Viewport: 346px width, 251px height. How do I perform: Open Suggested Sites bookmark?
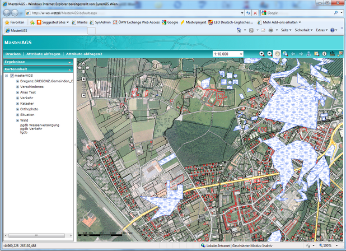53,22
